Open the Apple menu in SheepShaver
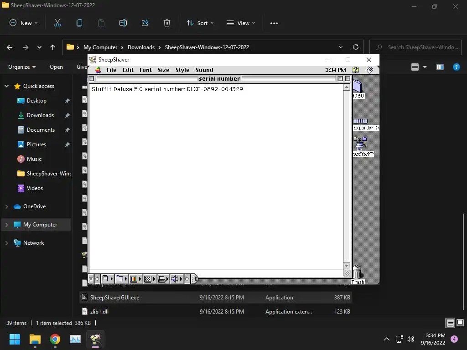Screen dimensions: 467x350 point(98,70)
